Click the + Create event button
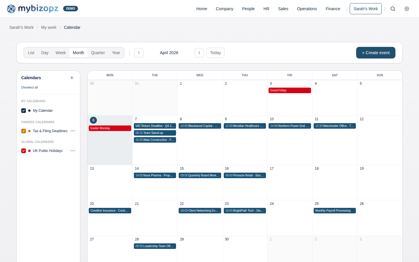The width and height of the screenshot is (419, 262). coord(376,53)
